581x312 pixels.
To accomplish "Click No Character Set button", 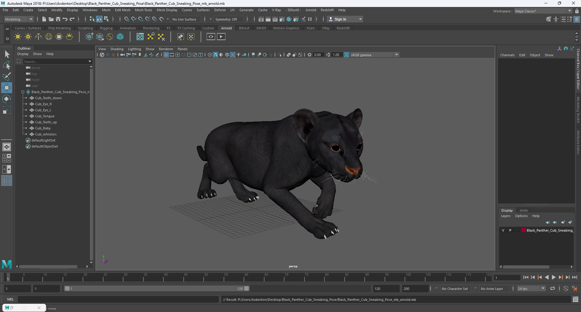I will 455,289.
